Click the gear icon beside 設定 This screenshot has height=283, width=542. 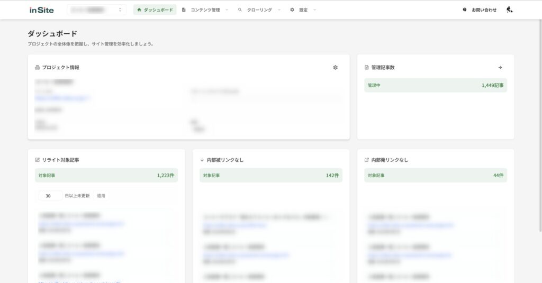[x=292, y=10]
